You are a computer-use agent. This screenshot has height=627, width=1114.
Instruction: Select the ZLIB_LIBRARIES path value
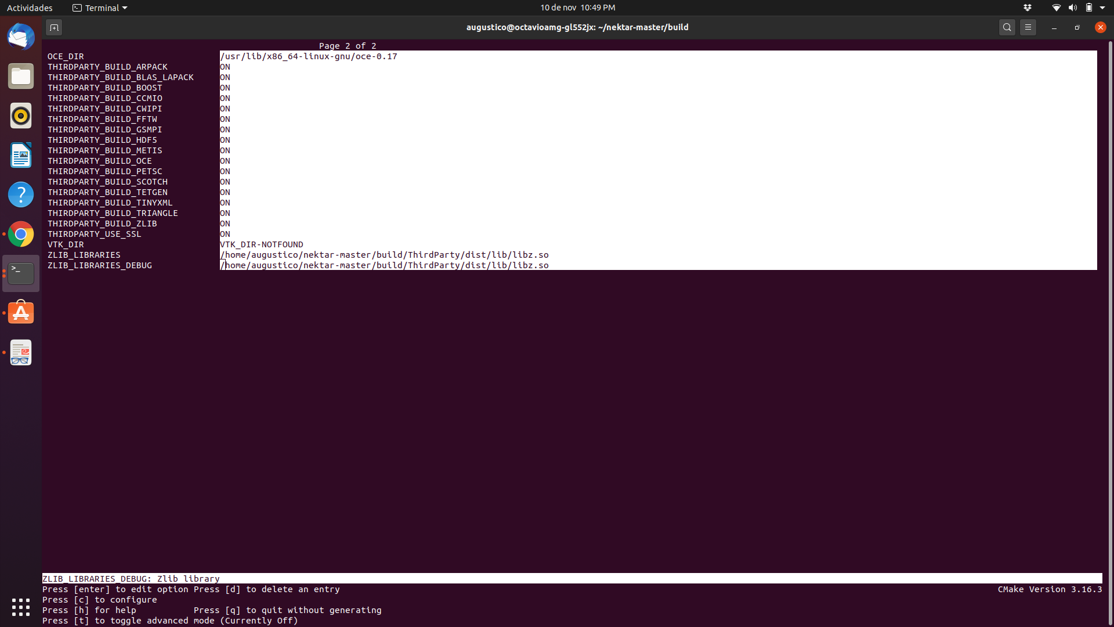tap(384, 255)
